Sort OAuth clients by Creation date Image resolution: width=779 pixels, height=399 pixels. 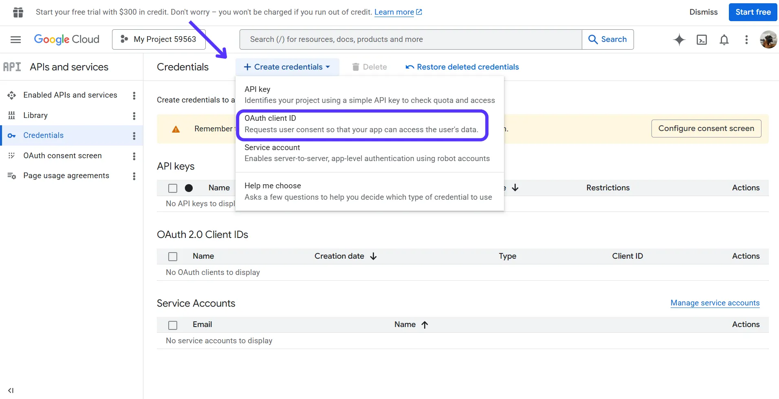tap(345, 256)
